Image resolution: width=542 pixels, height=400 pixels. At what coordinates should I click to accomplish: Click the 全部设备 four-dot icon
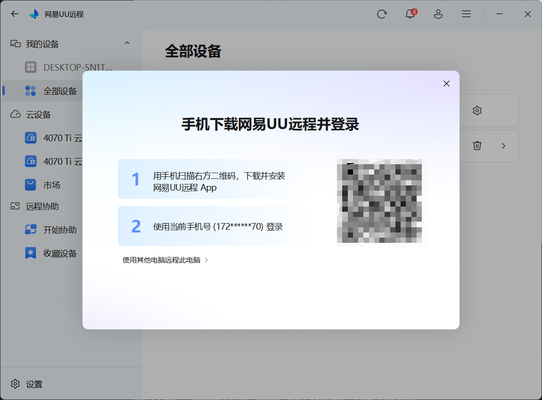pos(31,91)
